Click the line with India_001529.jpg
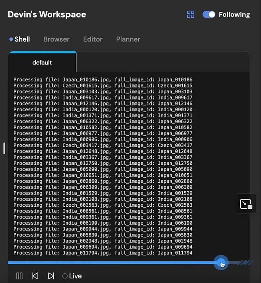This screenshot has height=283, width=261. tap(103, 193)
